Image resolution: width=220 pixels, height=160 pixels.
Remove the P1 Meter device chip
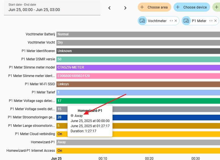tap(215, 21)
